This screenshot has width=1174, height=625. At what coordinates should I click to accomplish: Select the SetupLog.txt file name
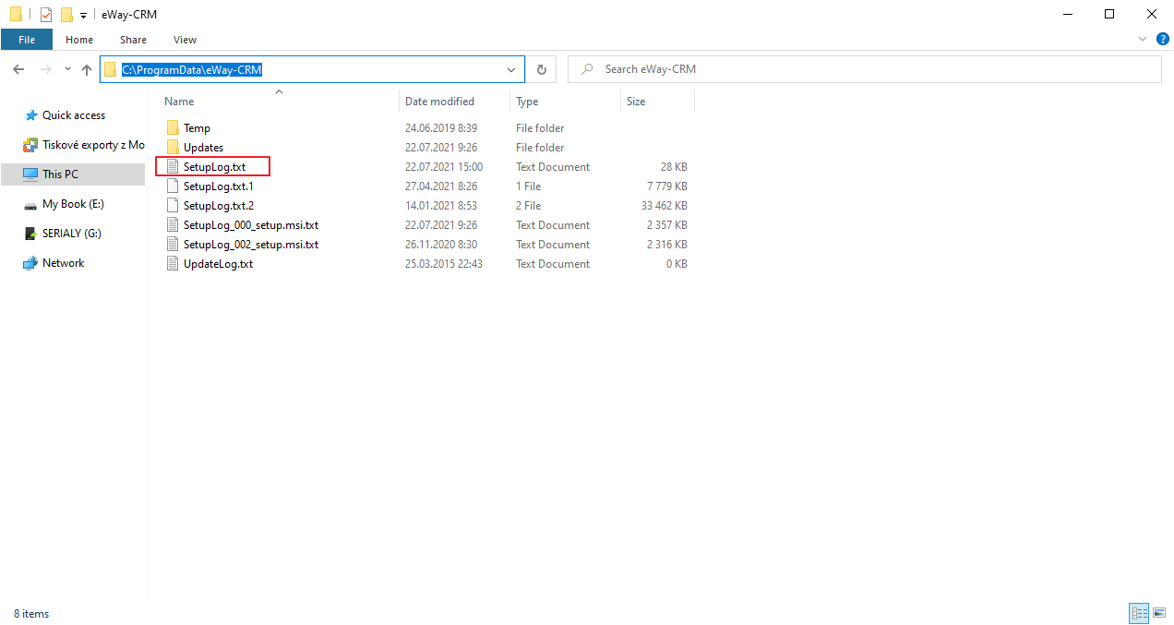[x=214, y=167]
